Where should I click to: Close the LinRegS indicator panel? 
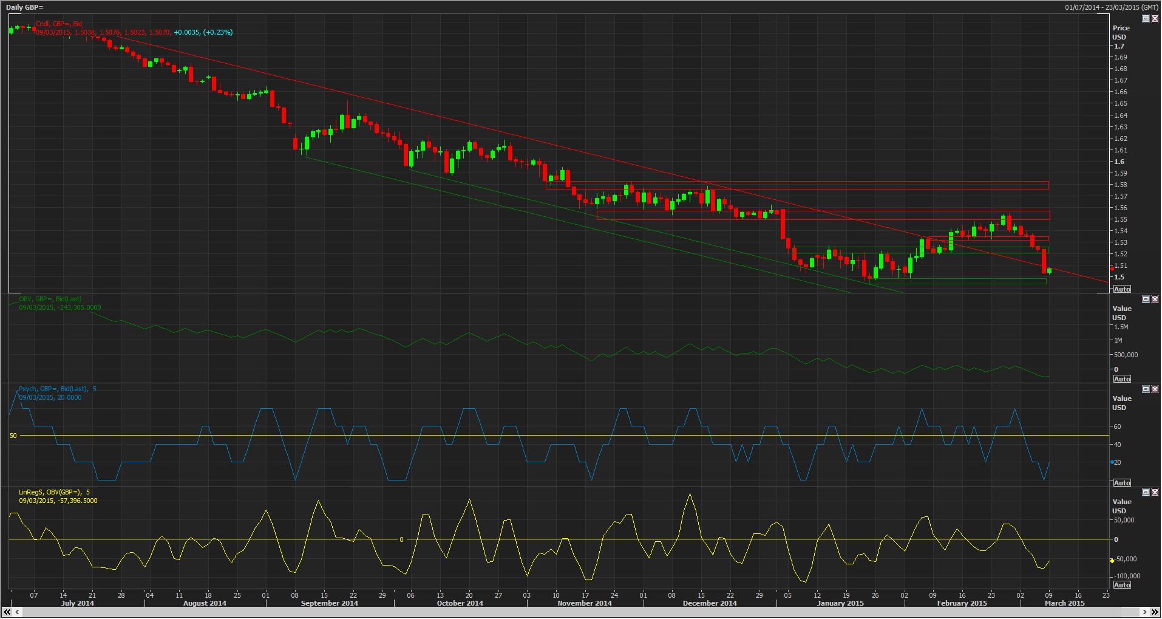(1155, 492)
